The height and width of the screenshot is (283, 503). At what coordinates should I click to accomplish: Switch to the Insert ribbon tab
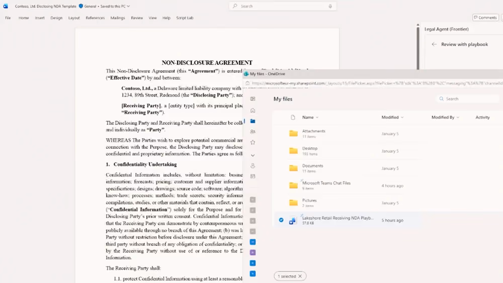[40, 18]
